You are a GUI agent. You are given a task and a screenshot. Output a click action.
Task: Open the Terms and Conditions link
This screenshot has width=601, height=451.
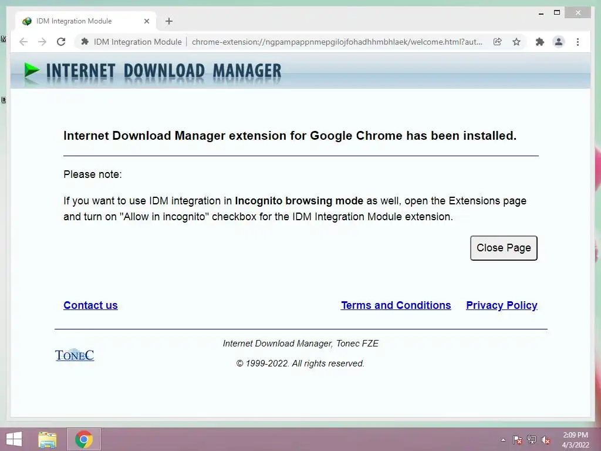(x=396, y=305)
